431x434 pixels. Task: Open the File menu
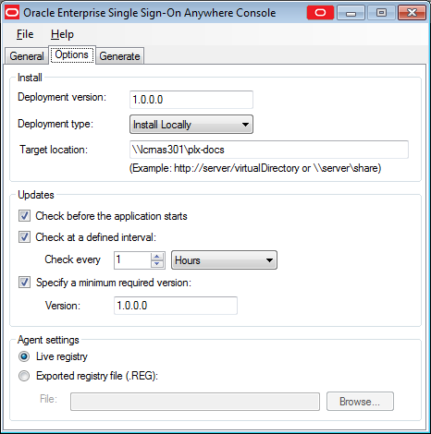[25, 34]
